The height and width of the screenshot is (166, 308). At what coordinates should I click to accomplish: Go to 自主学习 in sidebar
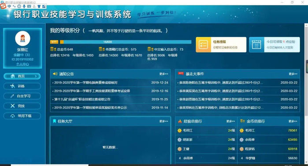(x=22, y=96)
